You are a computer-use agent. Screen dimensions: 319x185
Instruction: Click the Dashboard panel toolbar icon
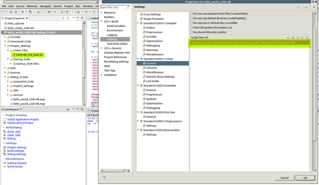click(68, 109)
